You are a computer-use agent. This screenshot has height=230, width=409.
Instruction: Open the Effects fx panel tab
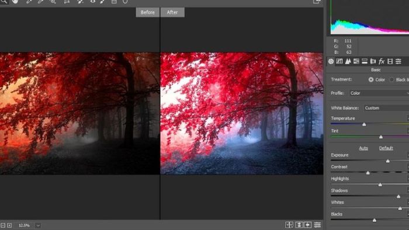click(382, 61)
